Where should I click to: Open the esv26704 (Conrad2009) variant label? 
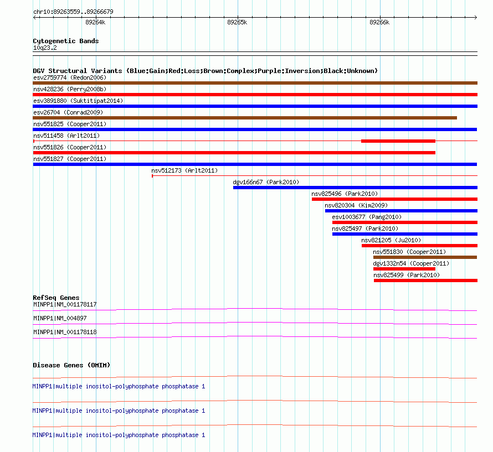(68, 112)
